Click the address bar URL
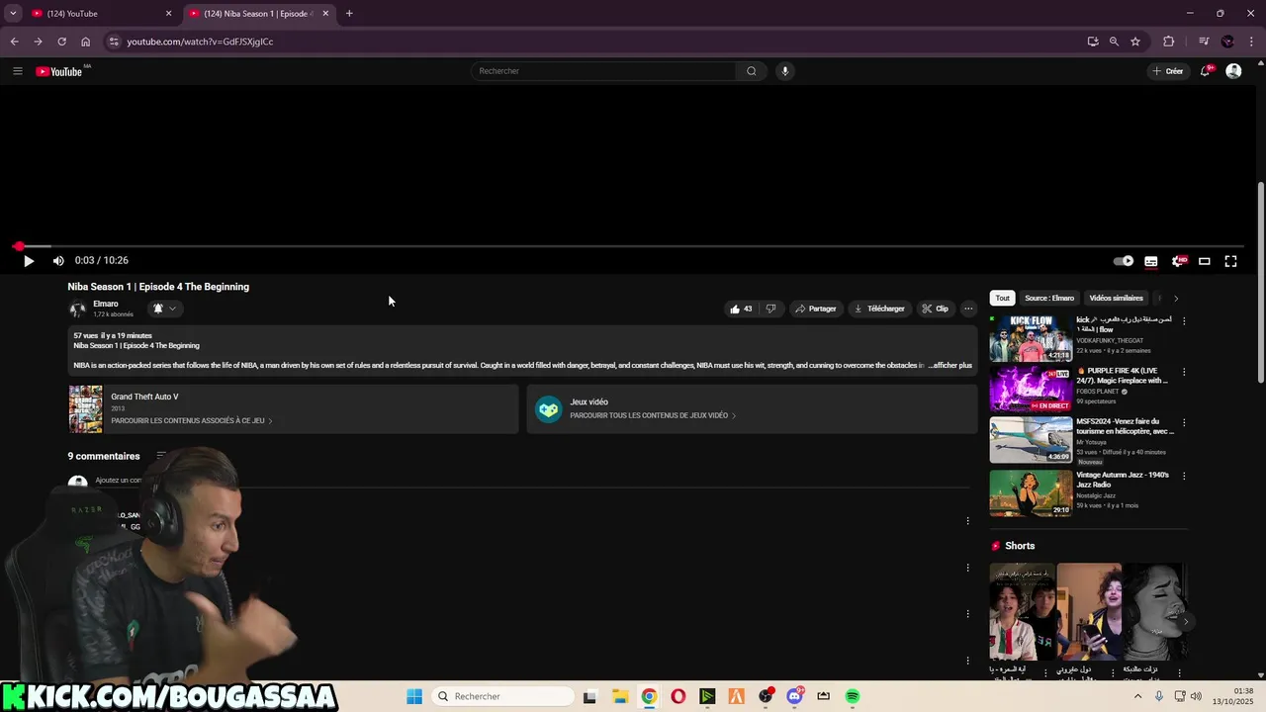The width and height of the screenshot is (1266, 712). [200, 42]
